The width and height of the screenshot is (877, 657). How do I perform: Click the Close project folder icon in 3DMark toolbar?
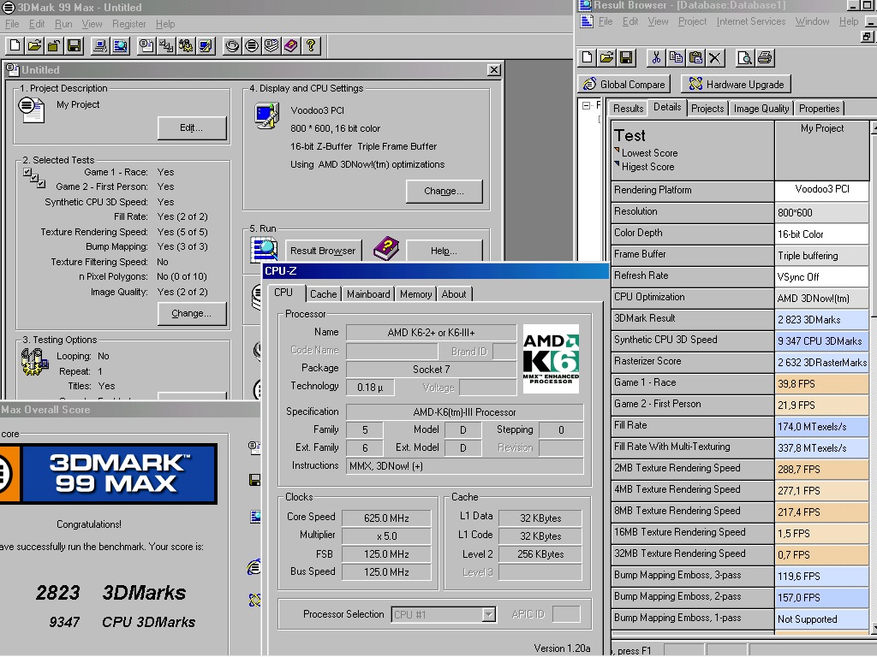pos(54,46)
